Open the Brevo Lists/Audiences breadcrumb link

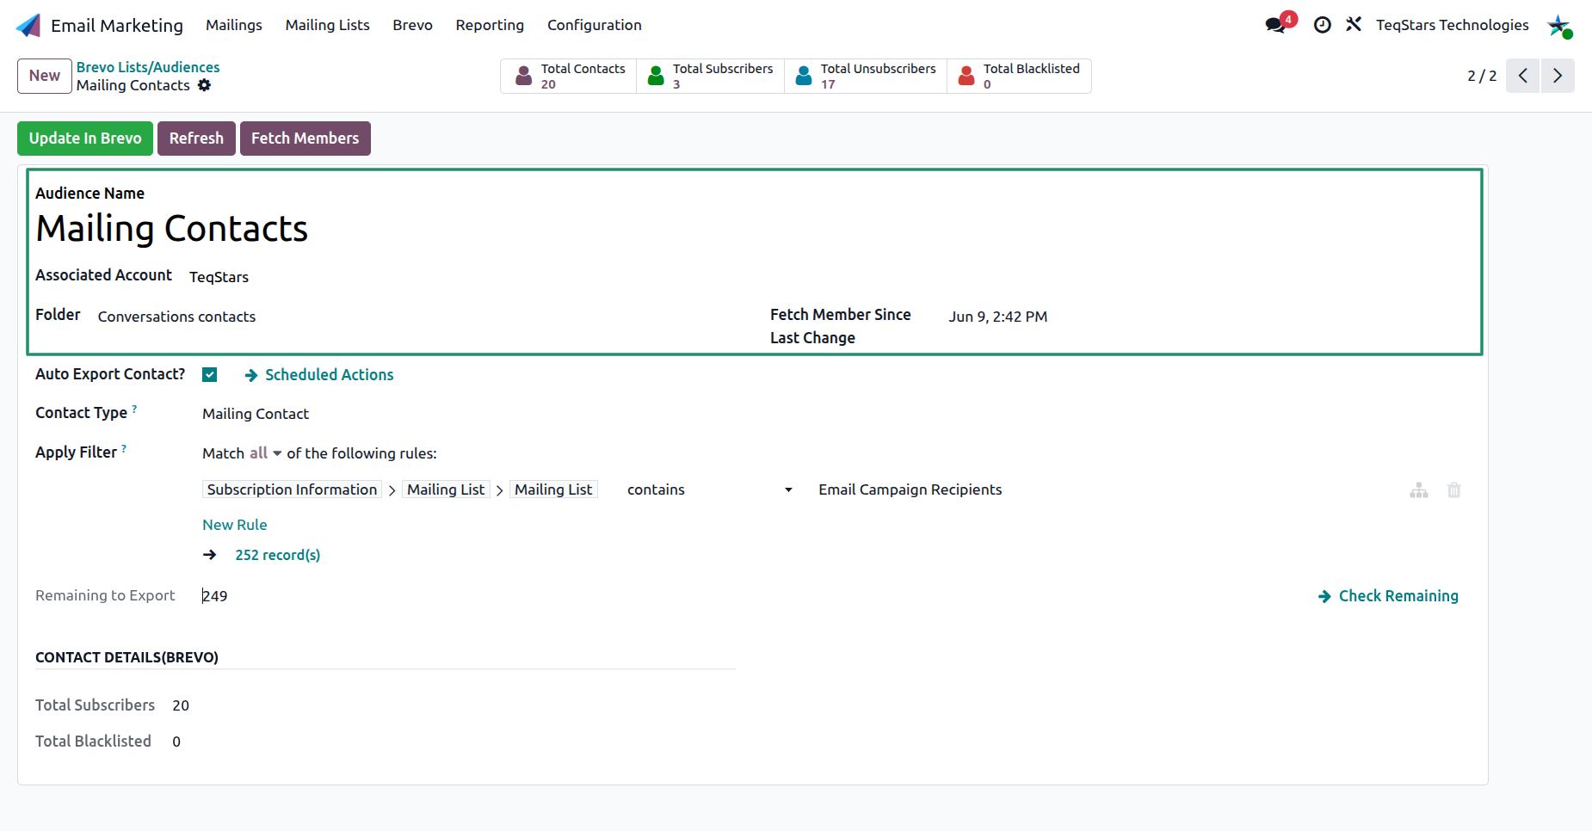(x=148, y=67)
